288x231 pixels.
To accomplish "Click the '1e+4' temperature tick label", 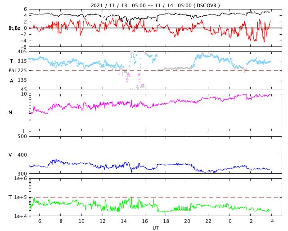I will click(x=20, y=216).
